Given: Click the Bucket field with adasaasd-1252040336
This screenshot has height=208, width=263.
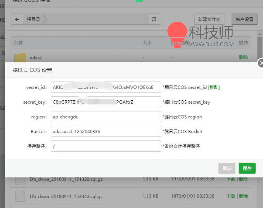Looking at the screenshot, I should point(106,131).
